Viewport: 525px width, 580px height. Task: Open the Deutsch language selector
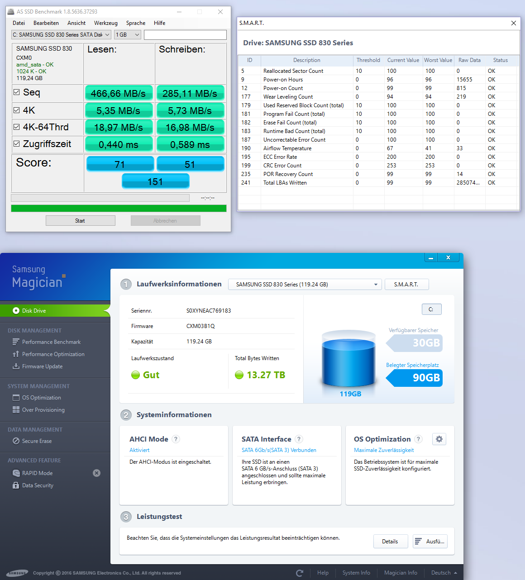444,573
